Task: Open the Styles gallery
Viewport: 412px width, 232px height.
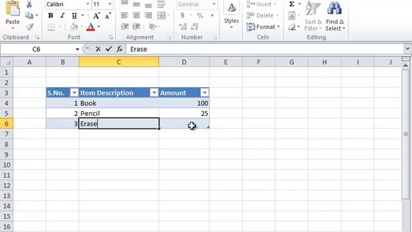Action: click(231, 15)
